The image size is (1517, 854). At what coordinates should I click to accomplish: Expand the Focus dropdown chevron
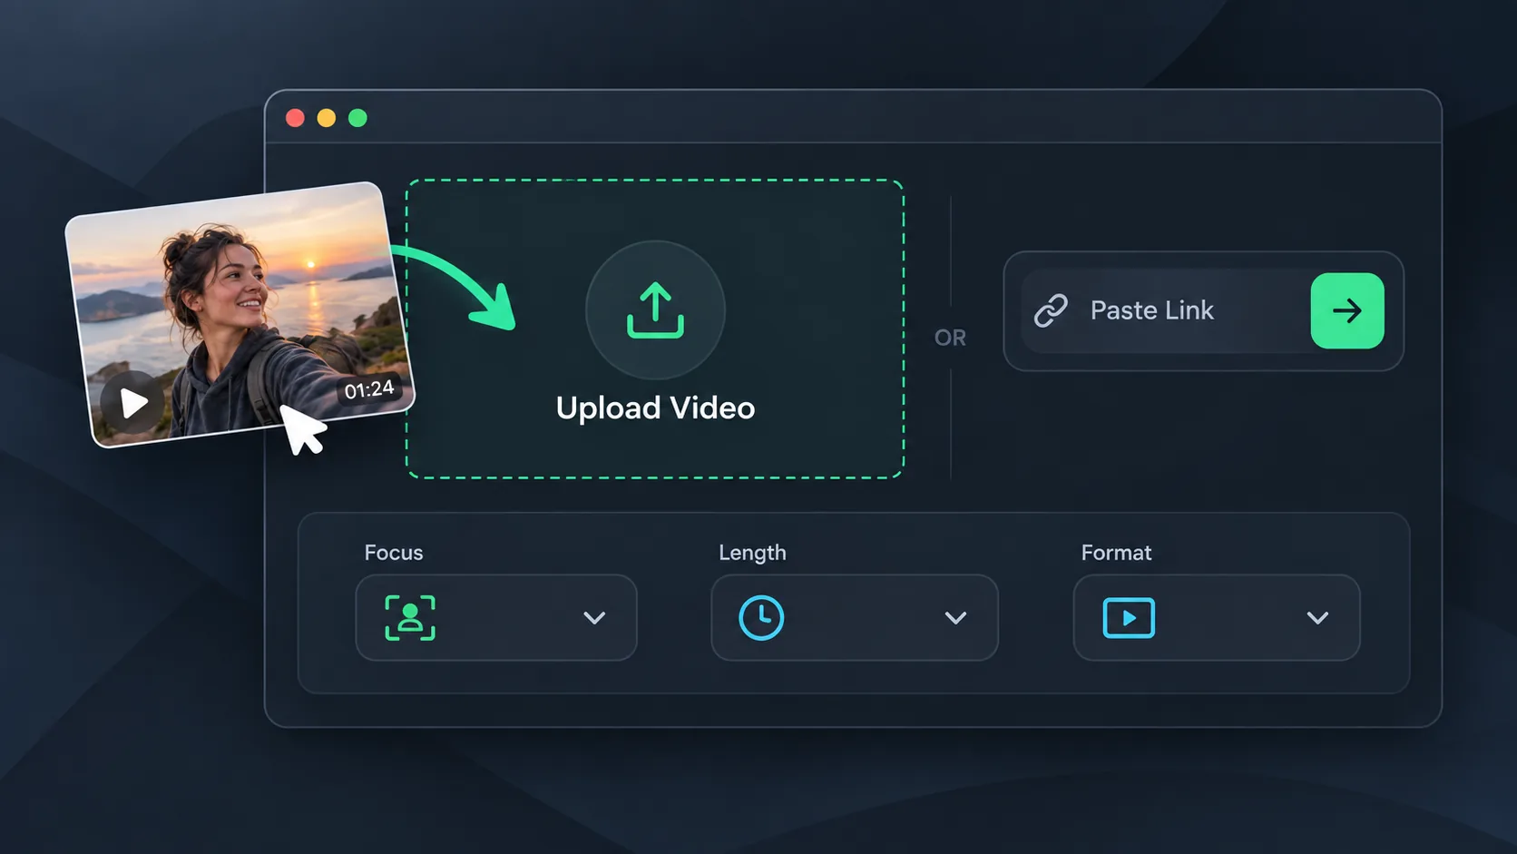tap(594, 618)
